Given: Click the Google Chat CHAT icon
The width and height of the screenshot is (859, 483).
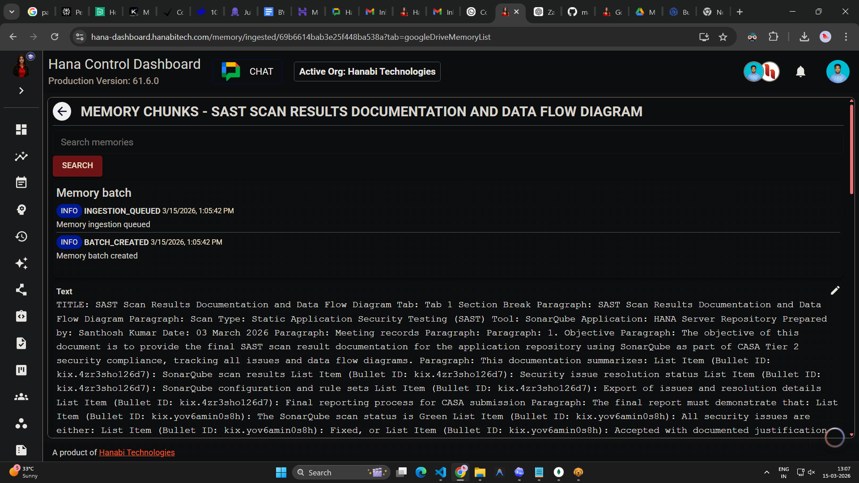Looking at the screenshot, I should coord(231,71).
